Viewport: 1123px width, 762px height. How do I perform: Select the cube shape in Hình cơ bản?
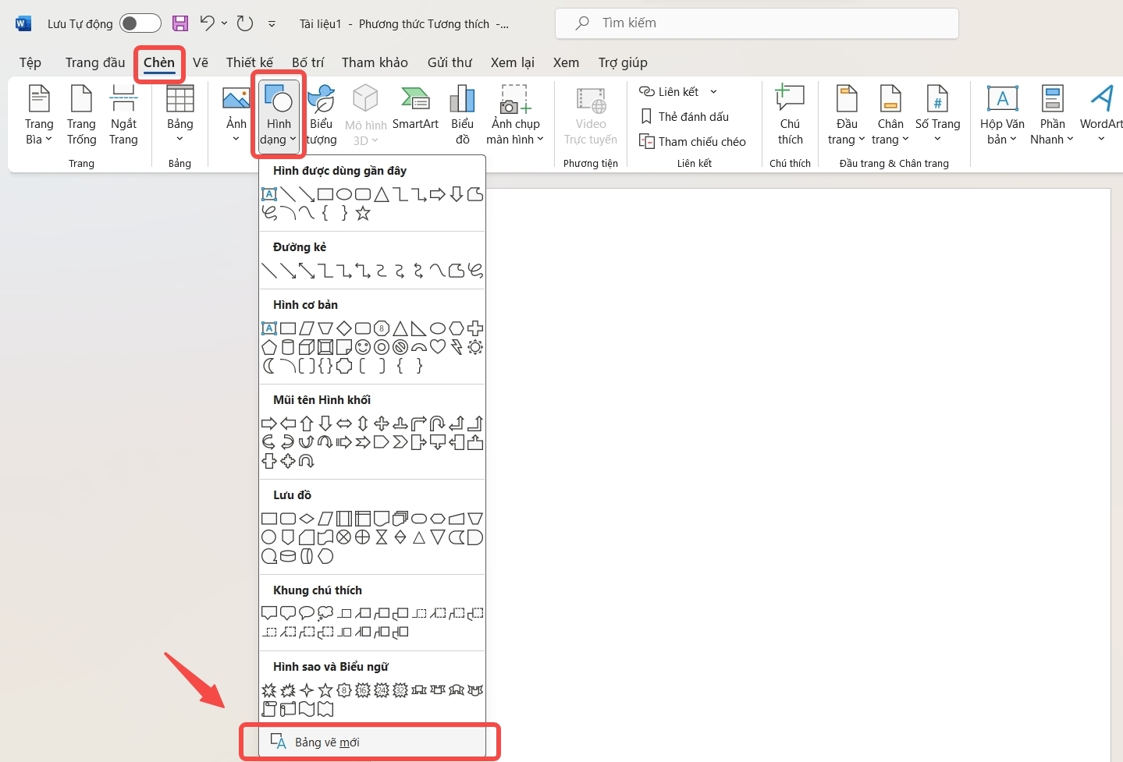click(307, 347)
